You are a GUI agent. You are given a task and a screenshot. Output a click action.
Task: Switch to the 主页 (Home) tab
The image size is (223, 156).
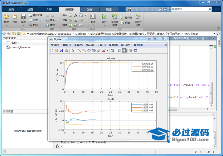point(11,9)
